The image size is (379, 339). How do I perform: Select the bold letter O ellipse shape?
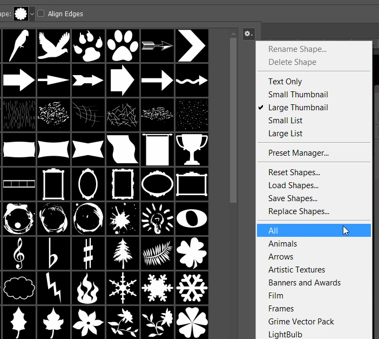click(192, 218)
